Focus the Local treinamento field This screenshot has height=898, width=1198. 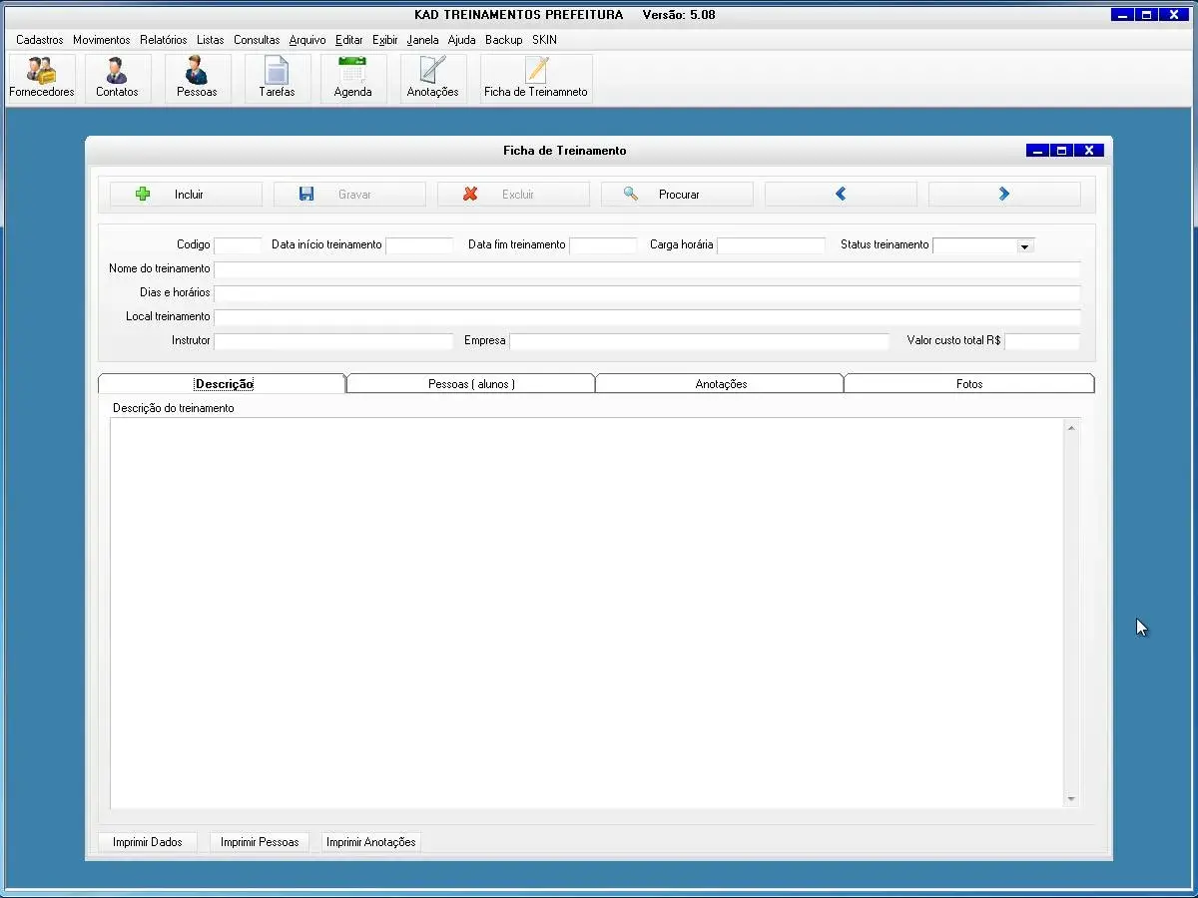tap(647, 317)
